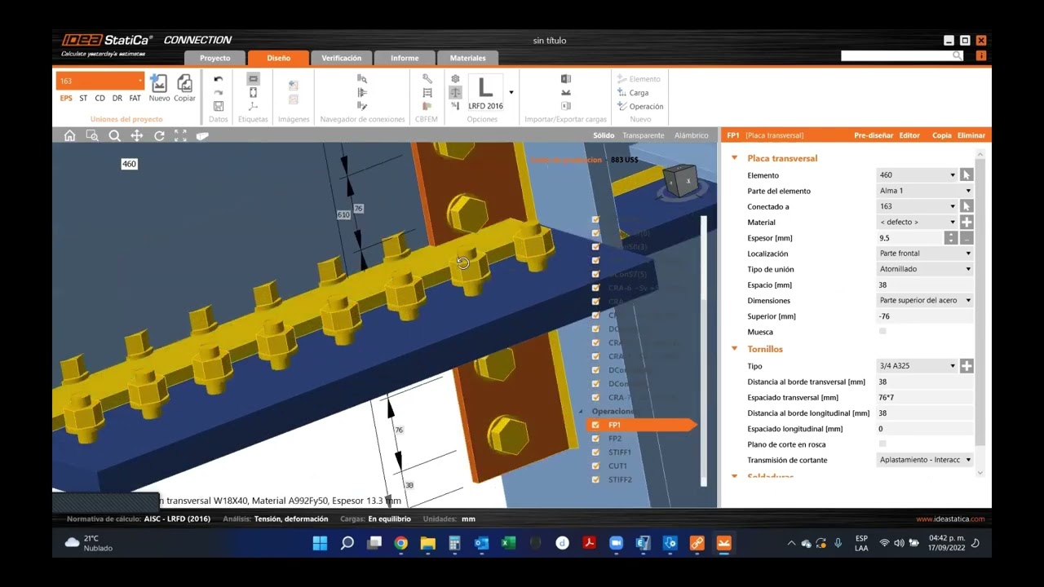Switch to the Verificación tab
The image size is (1044, 587).
(341, 58)
